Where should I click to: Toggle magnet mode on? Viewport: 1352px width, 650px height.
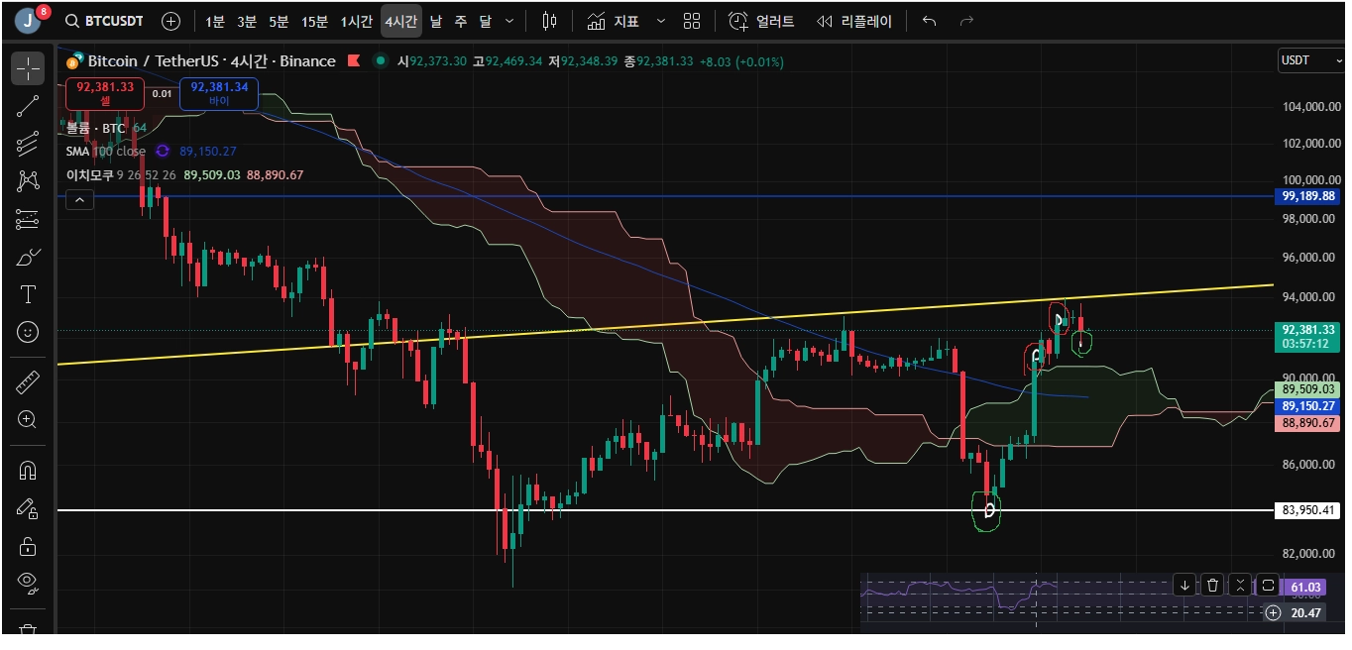(x=28, y=471)
